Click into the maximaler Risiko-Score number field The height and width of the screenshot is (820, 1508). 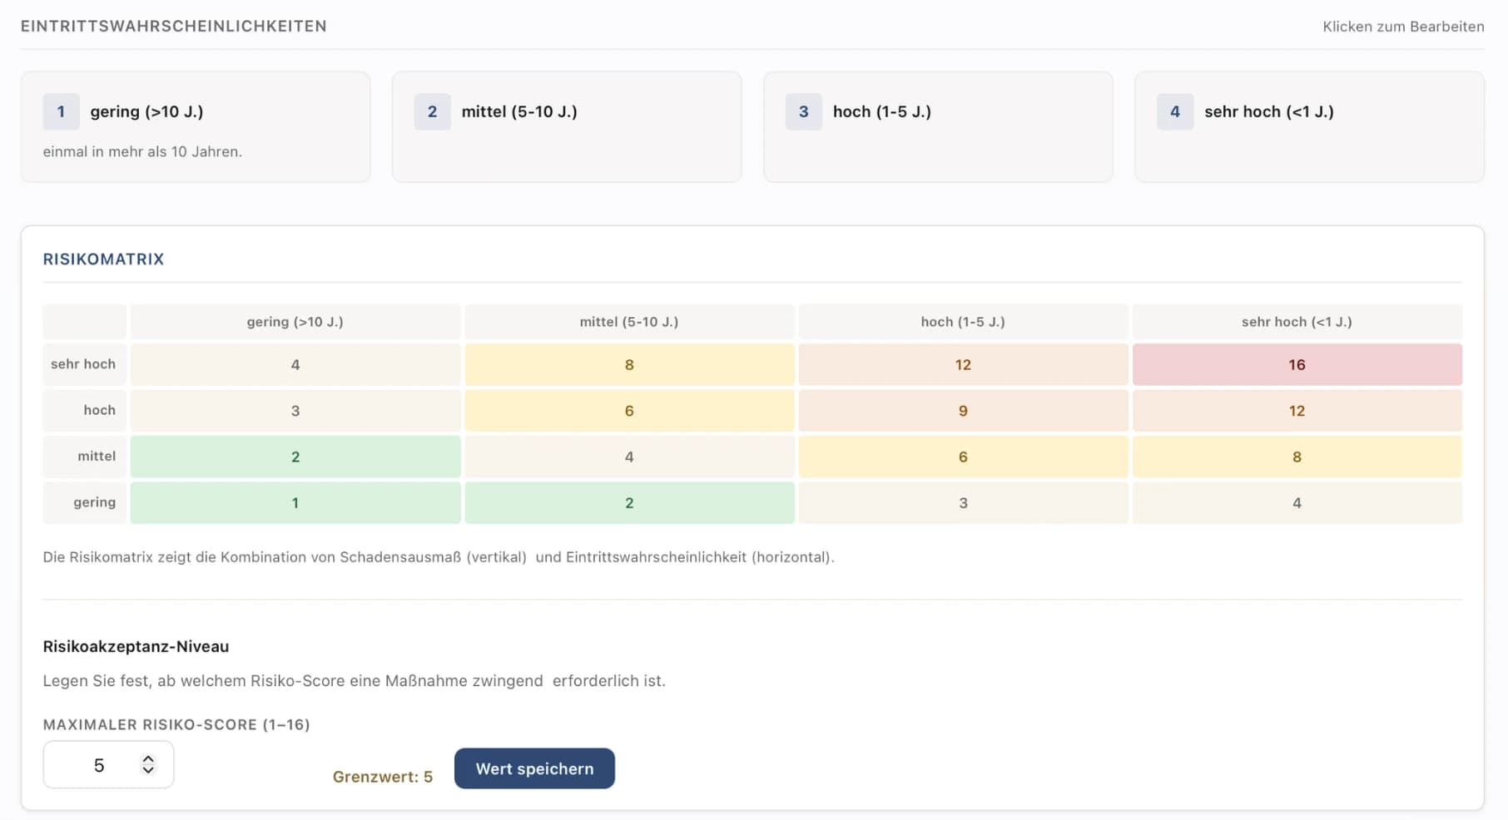pos(108,765)
